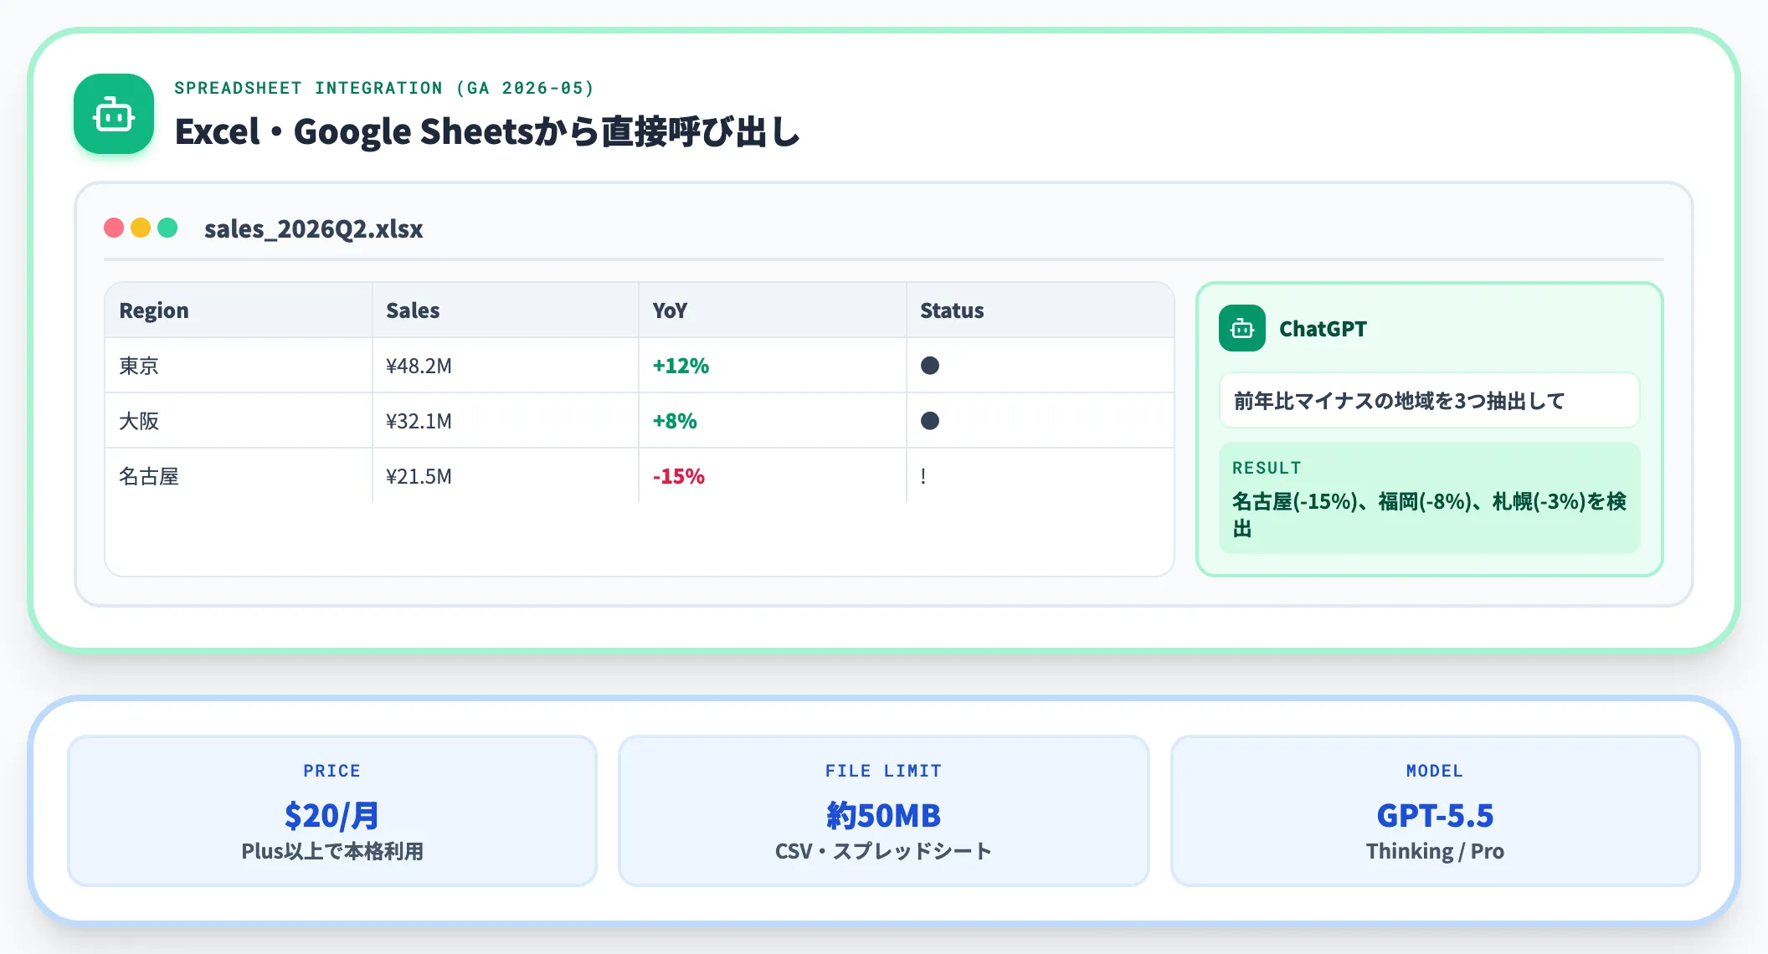Select the ¥48.2M sales cell
The width and height of the screenshot is (1768, 954).
point(506,366)
